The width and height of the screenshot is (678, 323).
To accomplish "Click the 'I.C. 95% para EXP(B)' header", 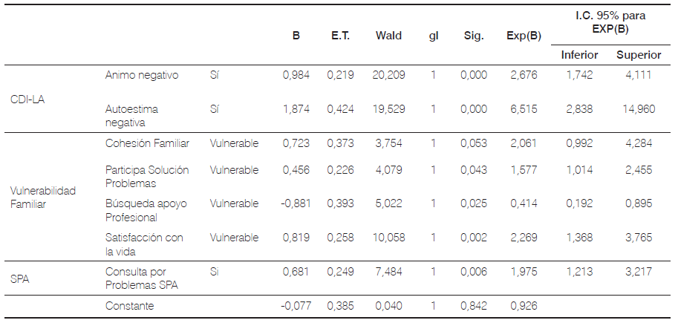I will click(x=612, y=22).
